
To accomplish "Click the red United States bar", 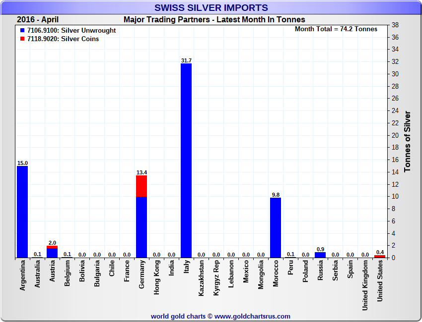I will (380, 257).
